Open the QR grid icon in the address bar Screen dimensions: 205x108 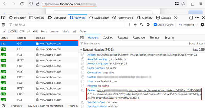(x=177, y=4)
